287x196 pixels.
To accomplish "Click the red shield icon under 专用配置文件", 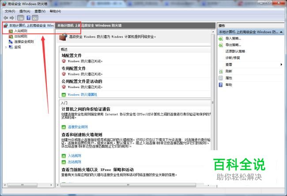I will pos(64,74).
